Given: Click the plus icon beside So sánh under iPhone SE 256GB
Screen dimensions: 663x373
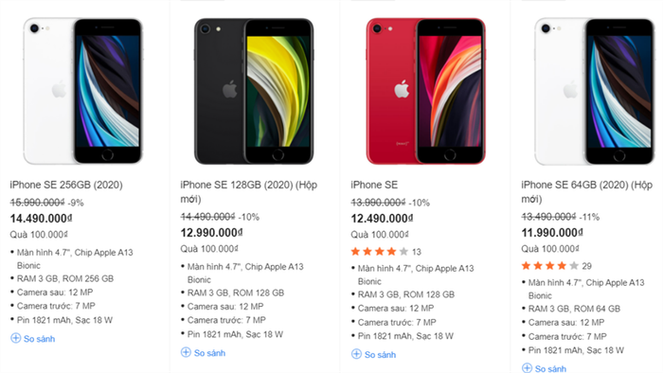Looking at the screenshot, I should point(16,338).
